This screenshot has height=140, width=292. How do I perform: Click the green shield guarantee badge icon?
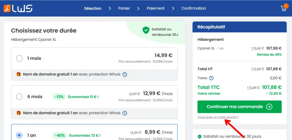click(x=146, y=30)
